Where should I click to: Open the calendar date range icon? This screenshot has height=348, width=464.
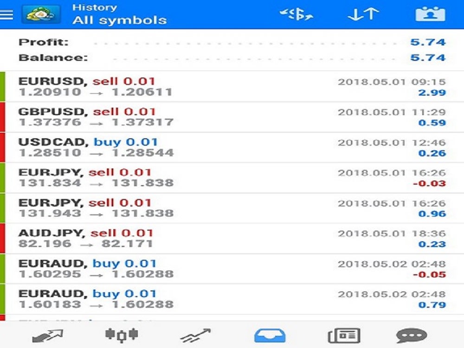pos(430,14)
